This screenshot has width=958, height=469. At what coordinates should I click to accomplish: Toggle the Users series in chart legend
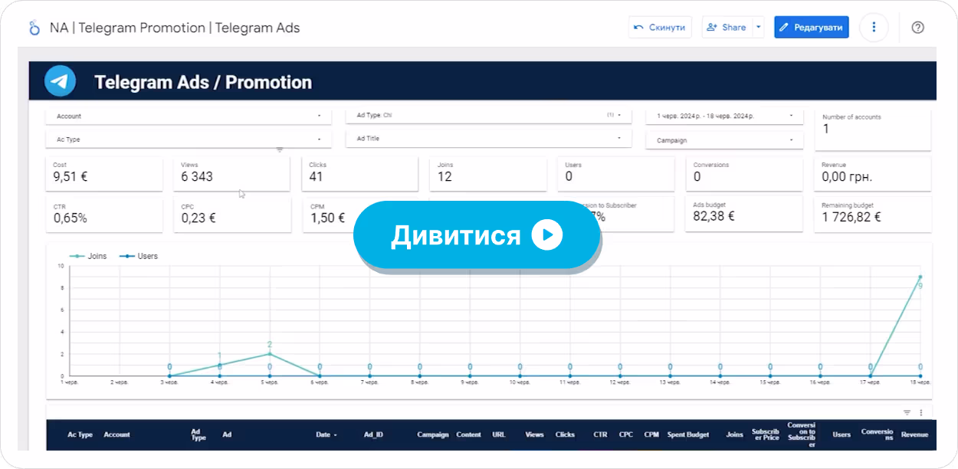pyautogui.click(x=139, y=256)
